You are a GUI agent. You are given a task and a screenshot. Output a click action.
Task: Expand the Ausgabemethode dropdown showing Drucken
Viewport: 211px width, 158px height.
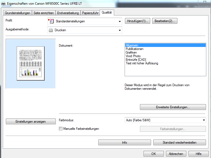click(85, 30)
